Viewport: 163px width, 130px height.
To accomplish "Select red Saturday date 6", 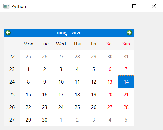I will [110, 69].
